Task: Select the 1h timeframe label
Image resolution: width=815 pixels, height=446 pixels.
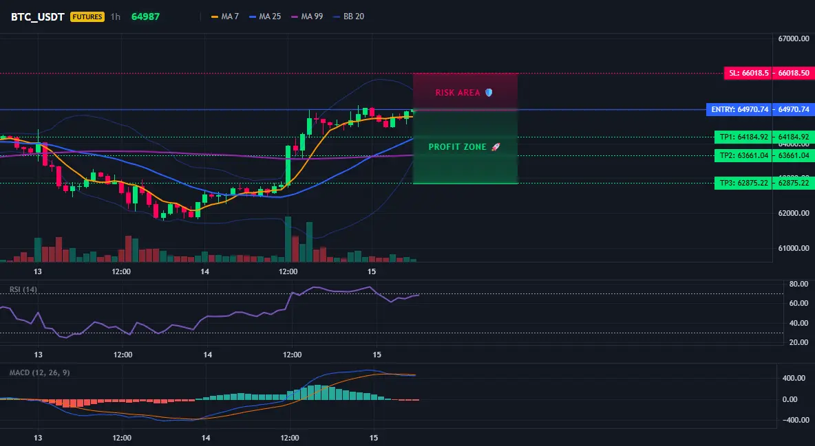Action: click(116, 16)
